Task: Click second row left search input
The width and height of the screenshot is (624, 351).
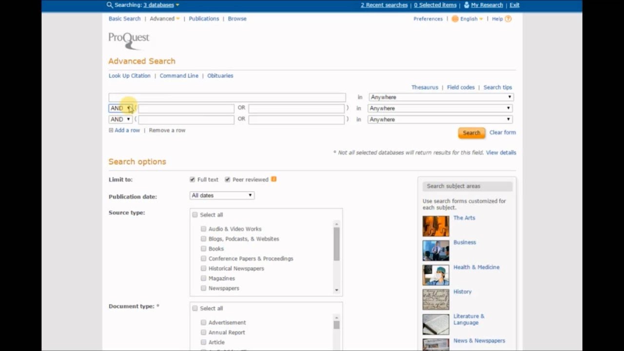Action: click(186, 108)
